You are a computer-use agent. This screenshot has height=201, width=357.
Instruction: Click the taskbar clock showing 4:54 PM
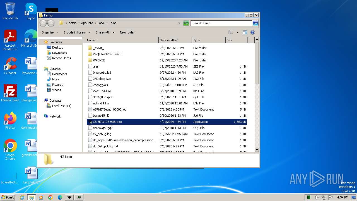pyautogui.click(x=342, y=197)
